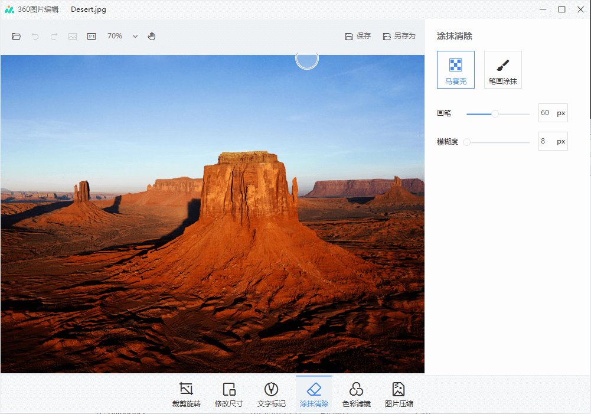The width and height of the screenshot is (591, 414).
Task: Switch to the 裁剪旋转 crop-rotate tab
Action: click(187, 395)
